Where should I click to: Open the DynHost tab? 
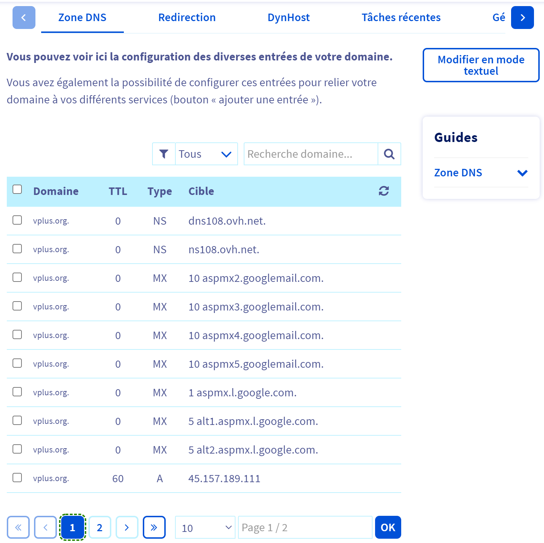(x=288, y=18)
